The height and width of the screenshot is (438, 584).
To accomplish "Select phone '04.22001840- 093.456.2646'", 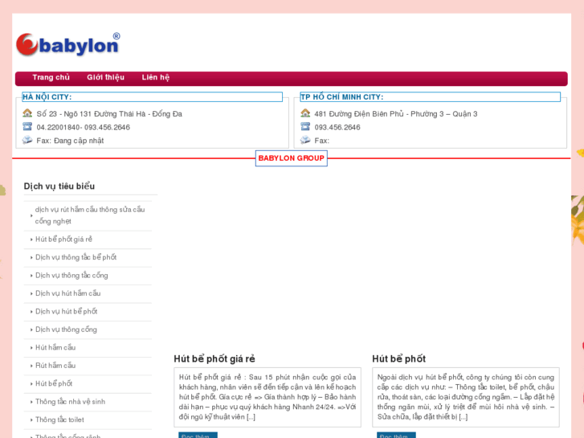I will [83, 127].
